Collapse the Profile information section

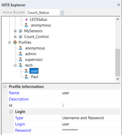(5, 87)
